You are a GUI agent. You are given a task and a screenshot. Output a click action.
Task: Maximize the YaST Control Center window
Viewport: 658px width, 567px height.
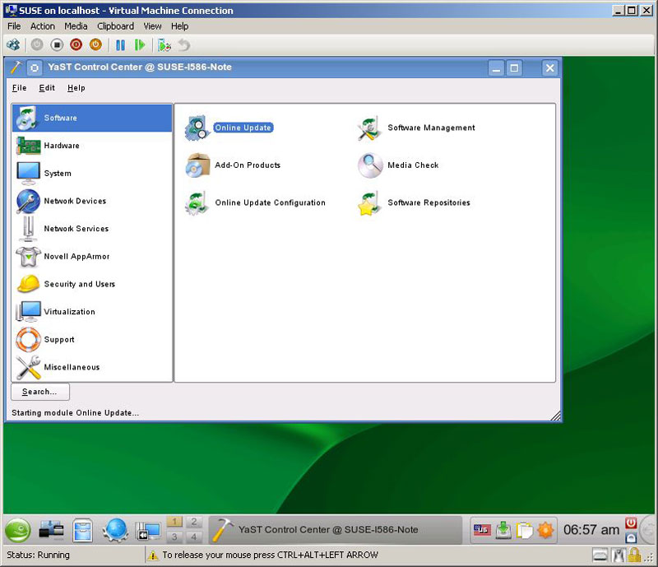(x=514, y=68)
